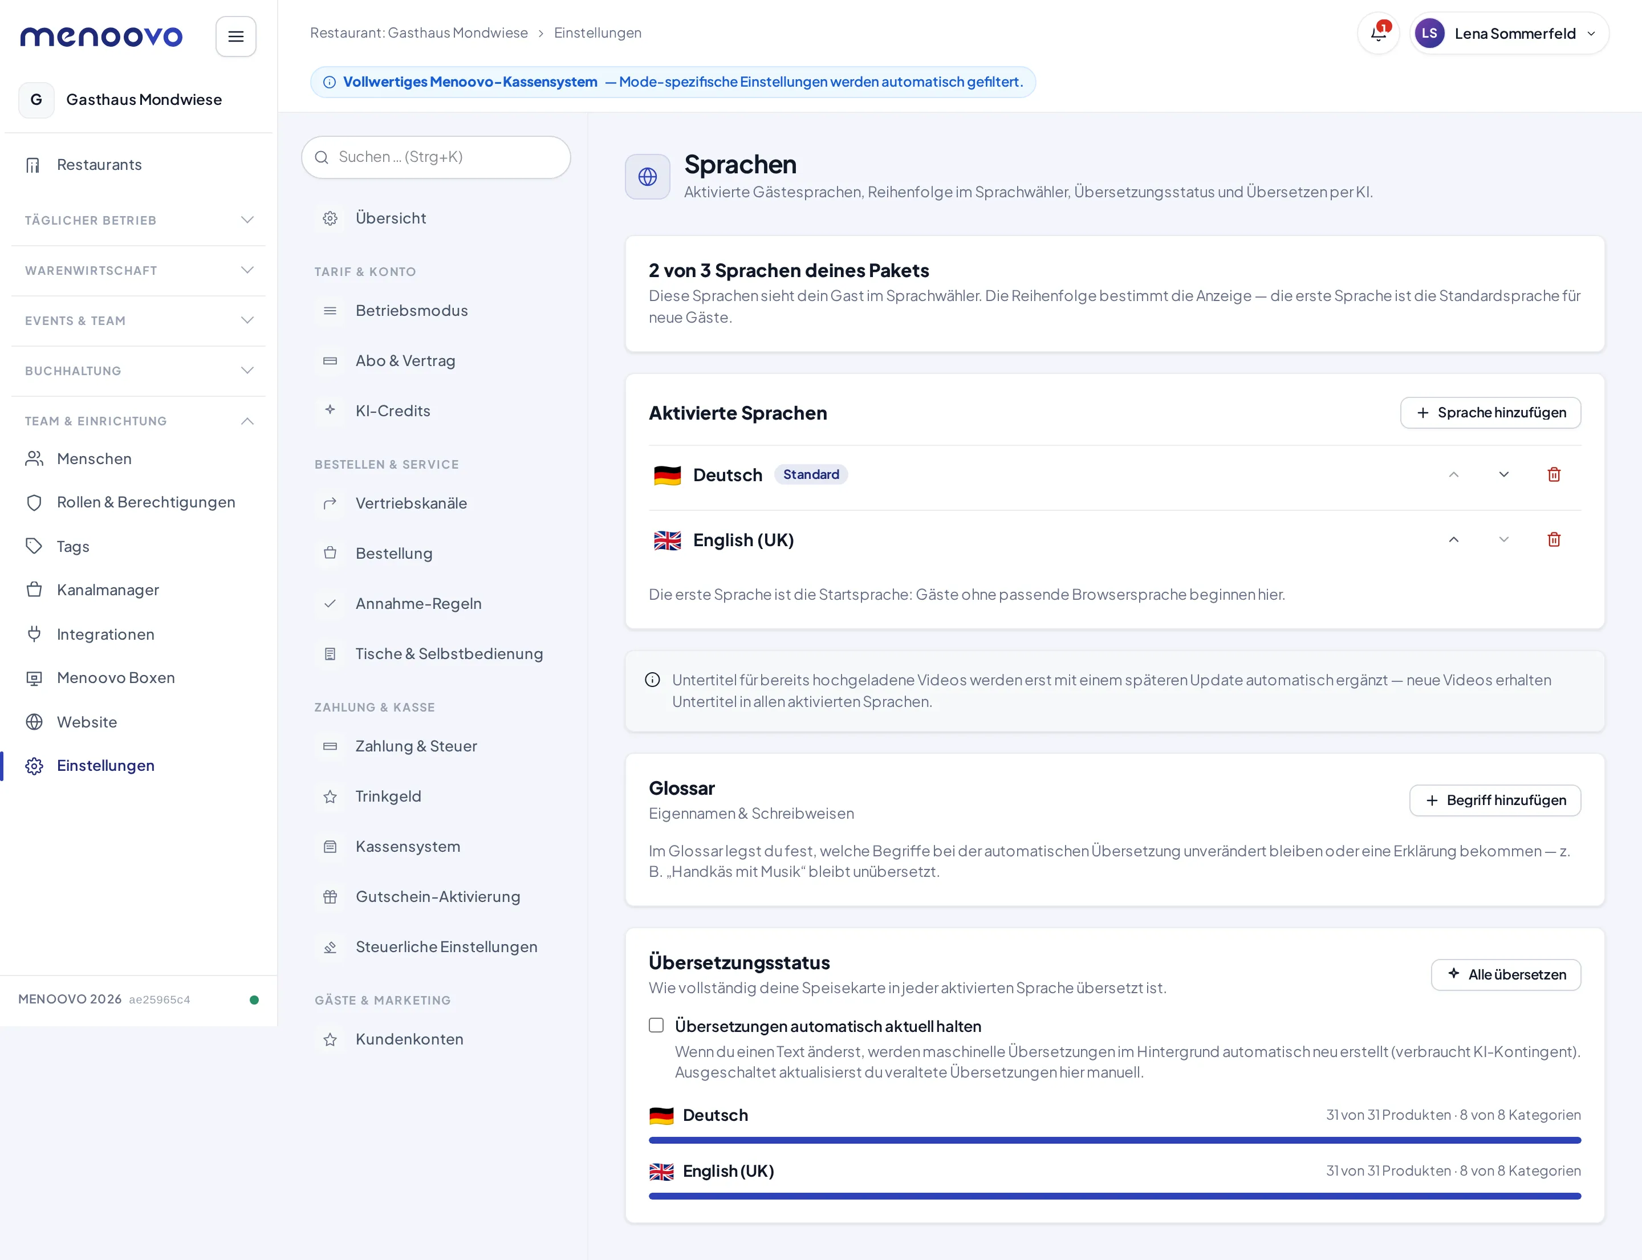Viewport: 1642px width, 1260px height.
Task: Move English (UK) down in order
Action: tap(1503, 539)
